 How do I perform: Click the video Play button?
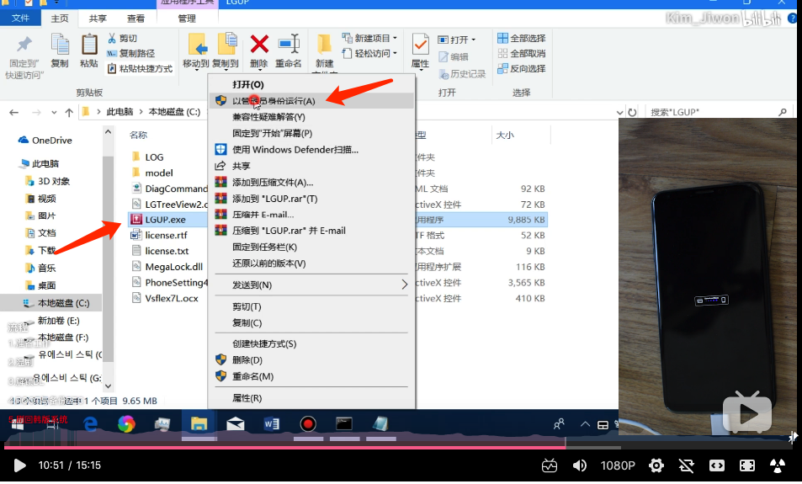point(19,465)
